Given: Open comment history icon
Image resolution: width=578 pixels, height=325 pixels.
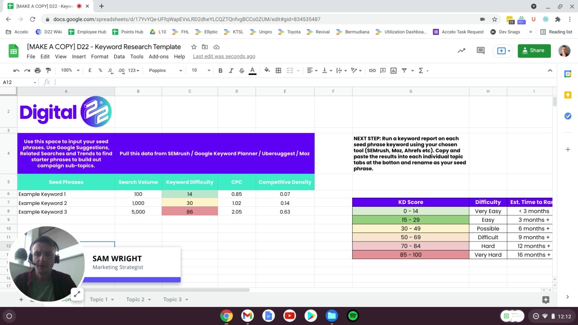Looking at the screenshot, I should tap(480, 51).
